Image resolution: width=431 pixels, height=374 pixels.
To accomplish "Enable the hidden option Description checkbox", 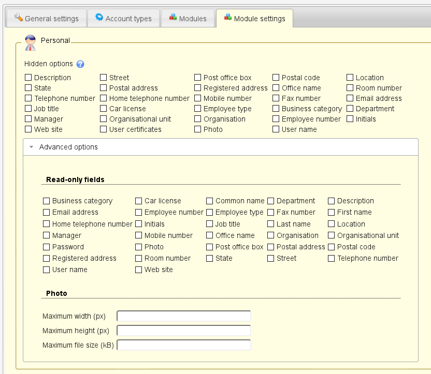I will click(x=28, y=78).
